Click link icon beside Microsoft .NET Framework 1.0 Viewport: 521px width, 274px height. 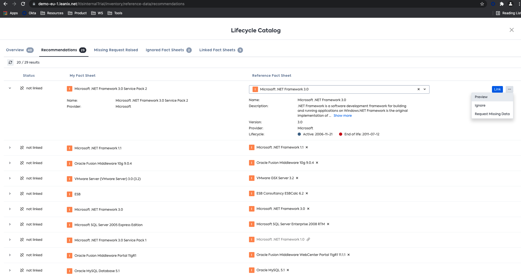(308, 239)
